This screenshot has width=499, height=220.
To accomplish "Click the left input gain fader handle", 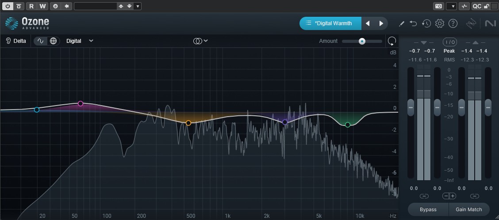I will pos(411,107).
